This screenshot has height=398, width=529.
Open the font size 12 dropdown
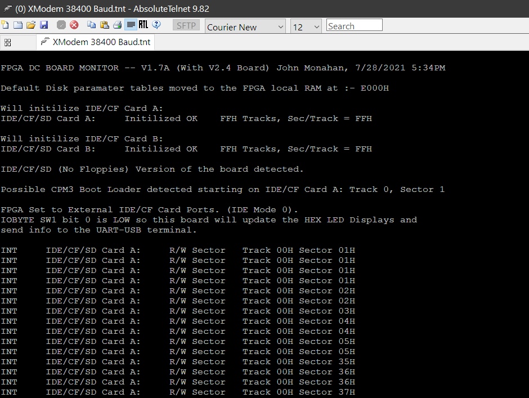tap(306, 26)
